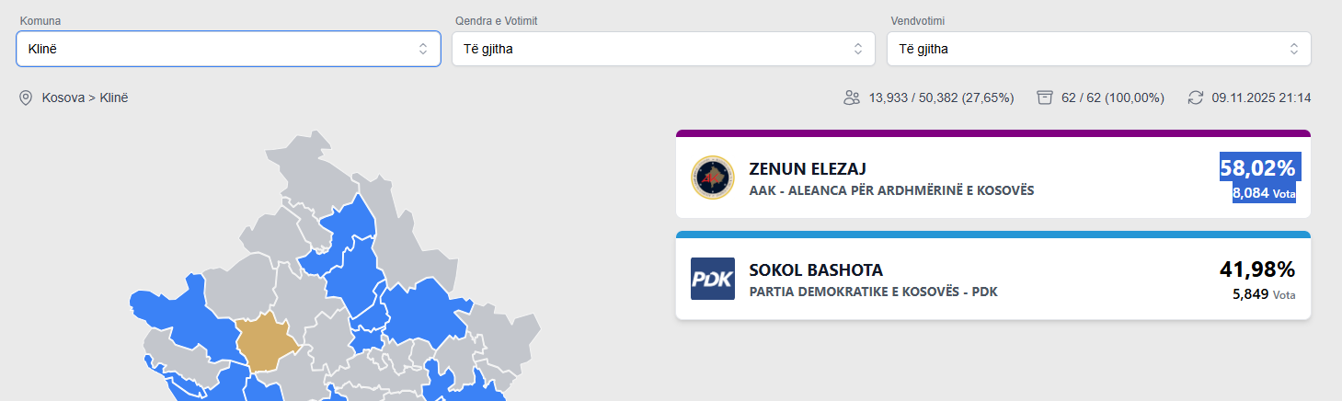Open the Komuna dropdown showing Klinë
The height and width of the screenshot is (401, 1342).
228,49
